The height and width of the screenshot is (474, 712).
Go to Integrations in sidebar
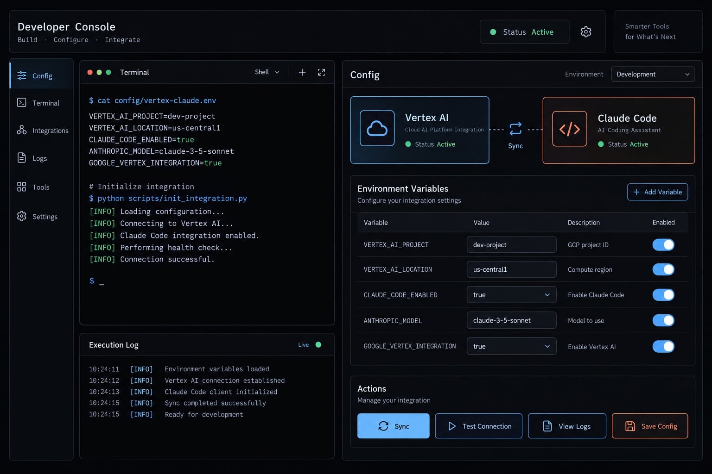[x=41, y=131]
